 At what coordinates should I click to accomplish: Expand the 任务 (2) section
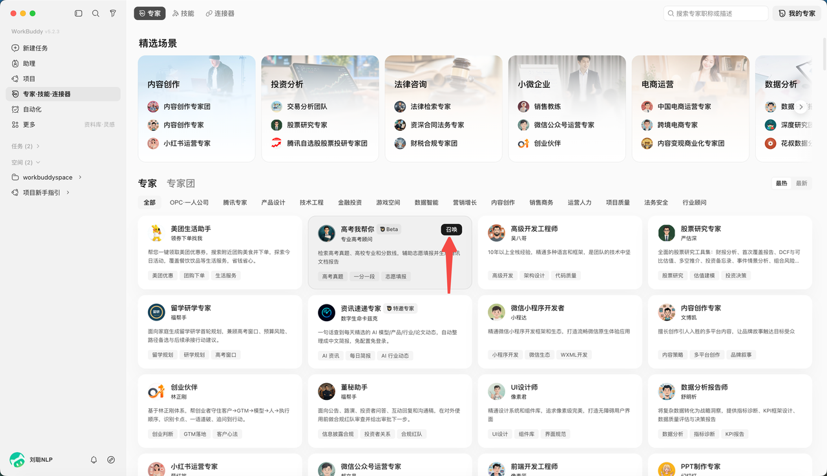26,146
